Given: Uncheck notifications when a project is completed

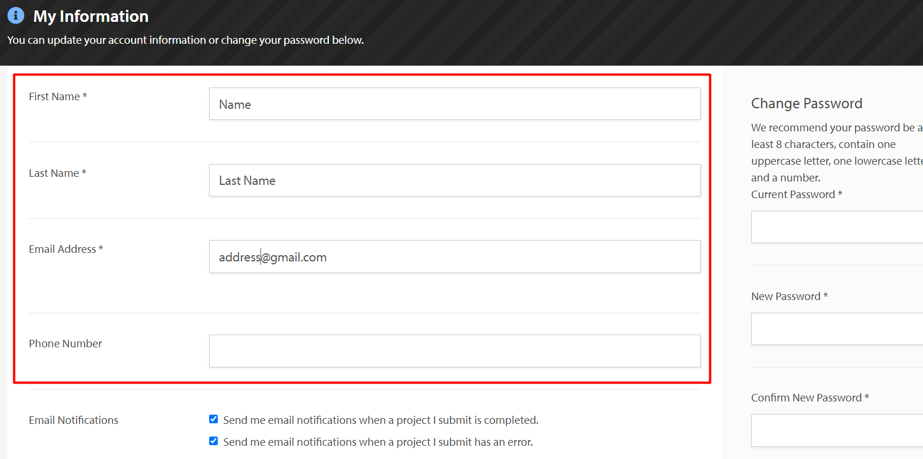Looking at the screenshot, I should coord(213,419).
